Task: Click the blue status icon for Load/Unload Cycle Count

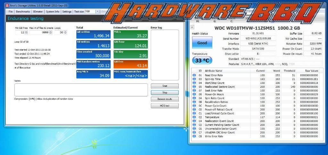Action: [x=194, y=113]
